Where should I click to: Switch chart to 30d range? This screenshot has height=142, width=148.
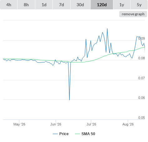point(80,5)
